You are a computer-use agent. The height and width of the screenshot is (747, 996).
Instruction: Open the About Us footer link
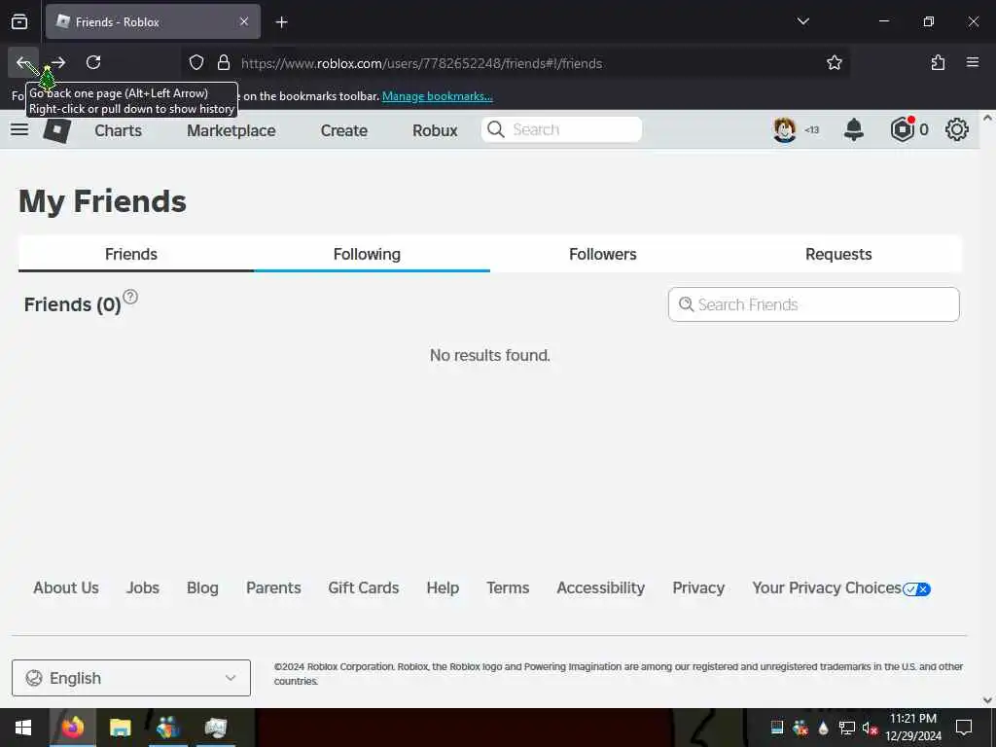[66, 588]
